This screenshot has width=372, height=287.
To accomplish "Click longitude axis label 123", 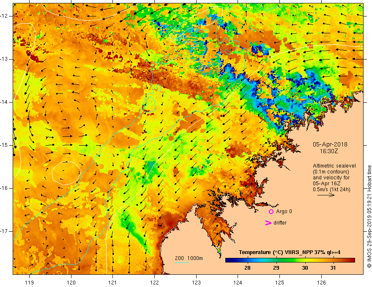I will coord(196,282).
